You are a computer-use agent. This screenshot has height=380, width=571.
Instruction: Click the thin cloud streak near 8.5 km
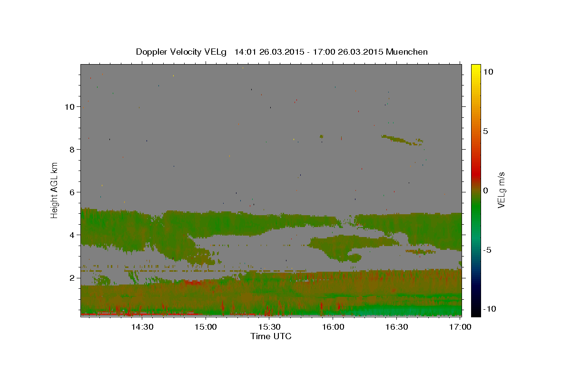[402, 140]
